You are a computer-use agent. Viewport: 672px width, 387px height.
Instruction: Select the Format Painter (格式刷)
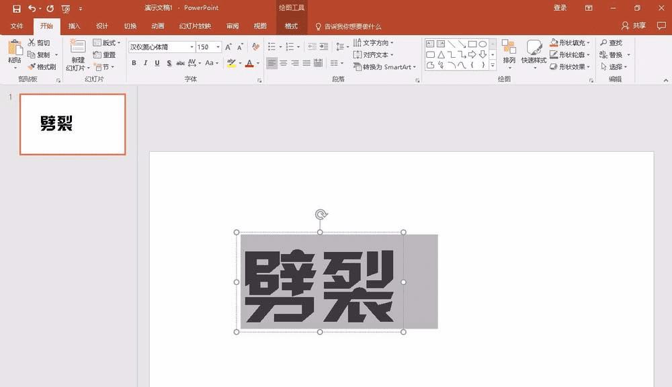point(42,67)
